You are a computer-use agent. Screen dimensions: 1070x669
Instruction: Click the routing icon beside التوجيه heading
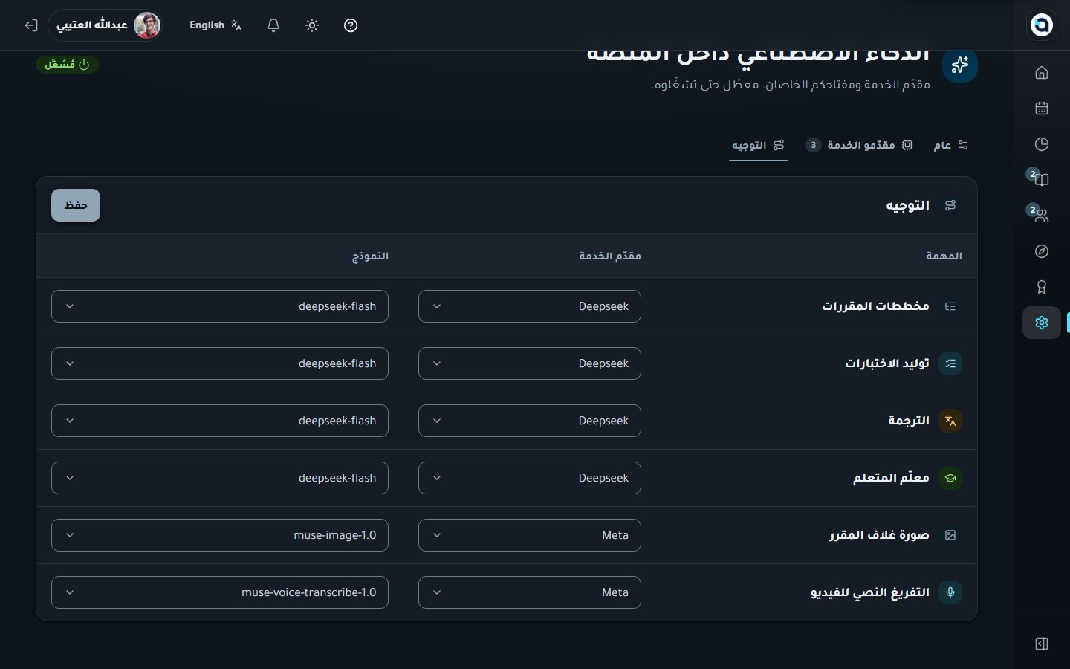point(950,205)
